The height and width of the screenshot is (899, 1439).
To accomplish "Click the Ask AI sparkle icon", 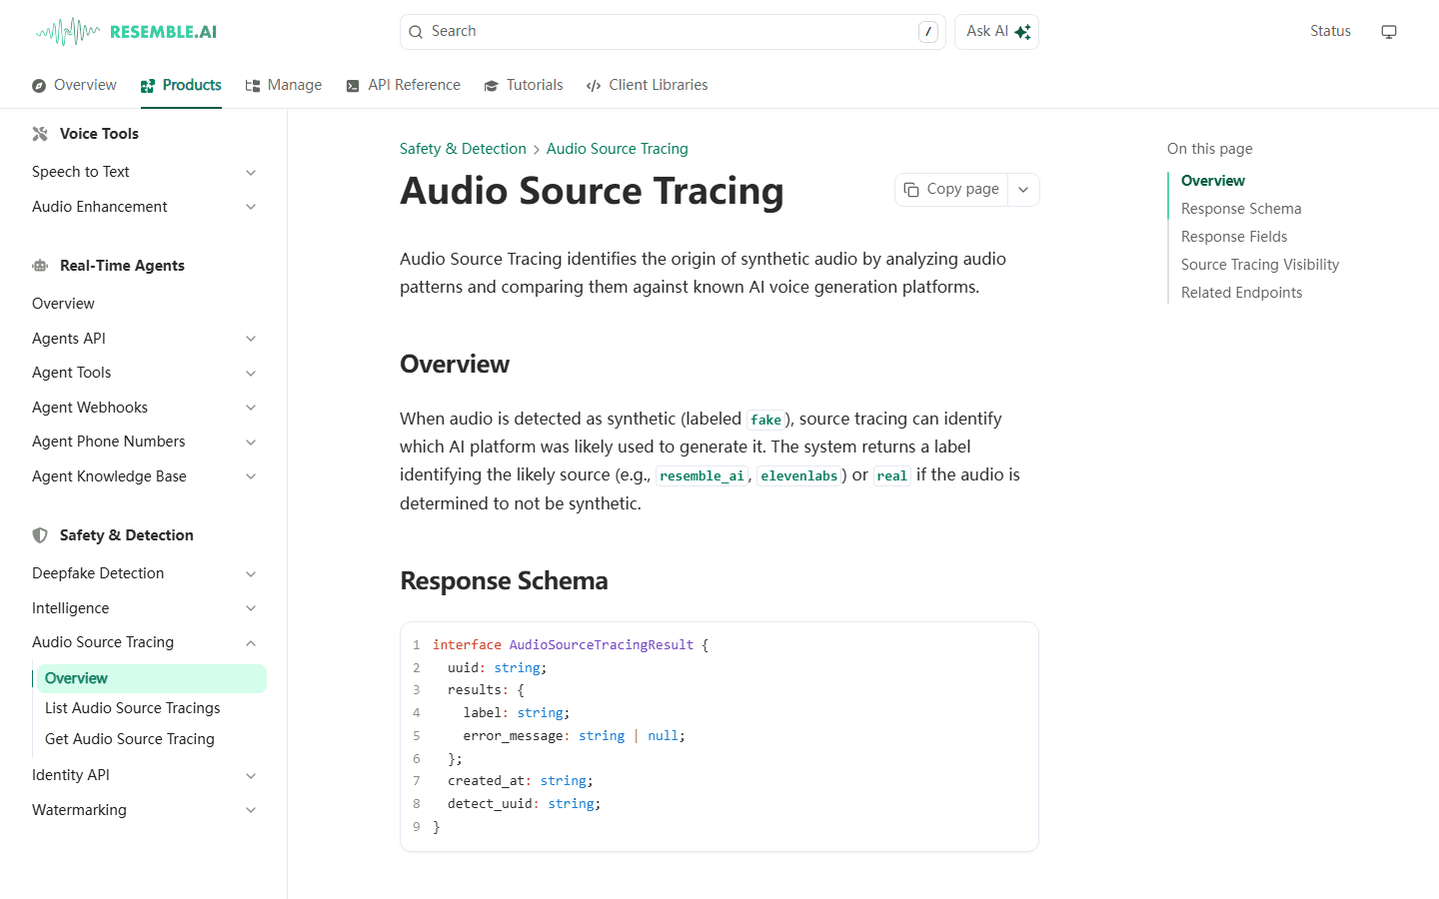I will point(1022,32).
